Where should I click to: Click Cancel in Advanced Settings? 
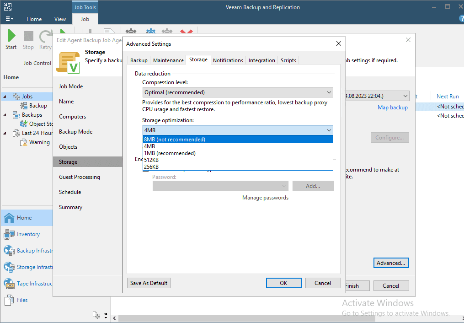click(323, 283)
